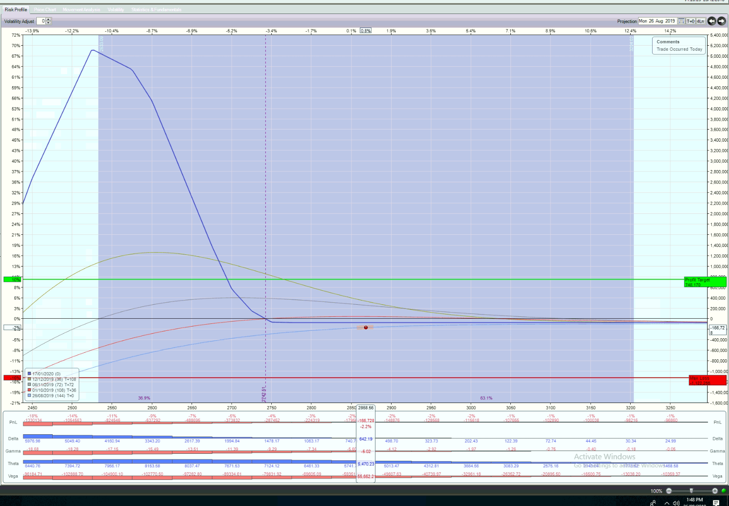Open the Price Chart tab
Viewport: 729px width, 506px height.
45,9
